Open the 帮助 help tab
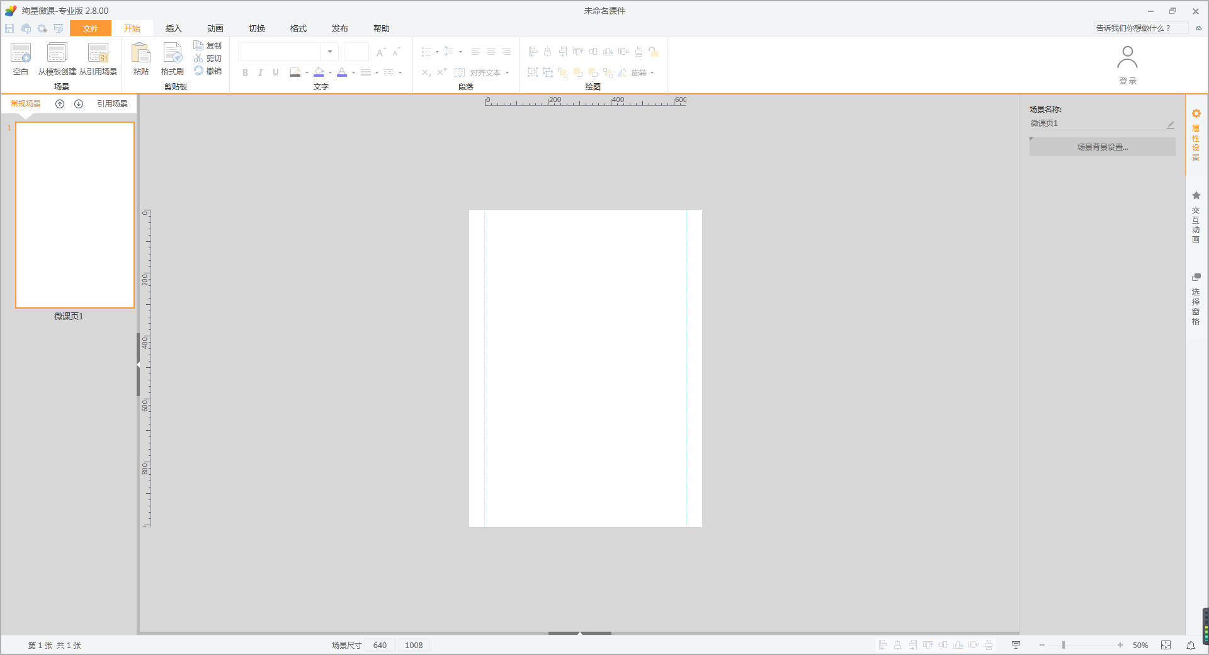Image resolution: width=1209 pixels, height=655 pixels. coord(382,28)
